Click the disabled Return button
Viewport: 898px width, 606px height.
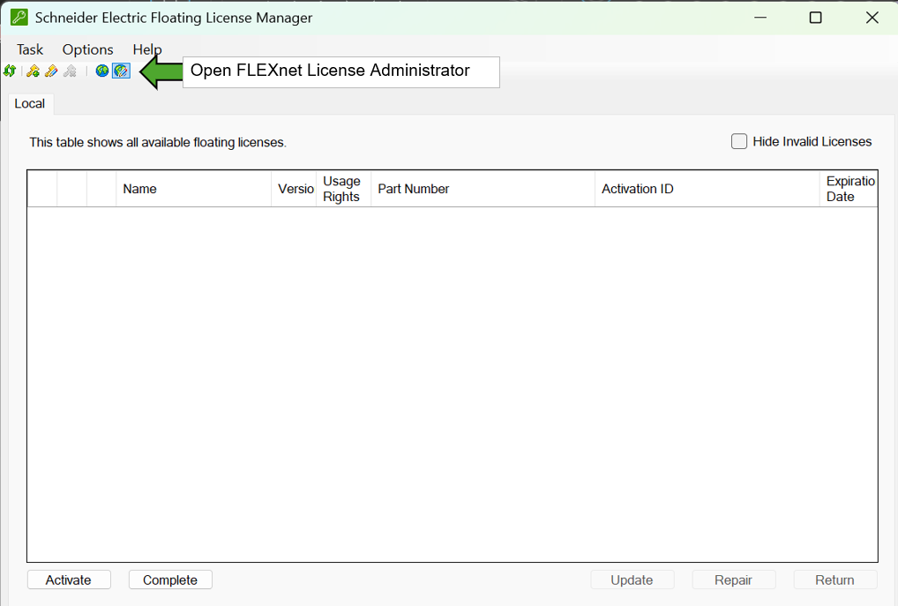click(835, 580)
